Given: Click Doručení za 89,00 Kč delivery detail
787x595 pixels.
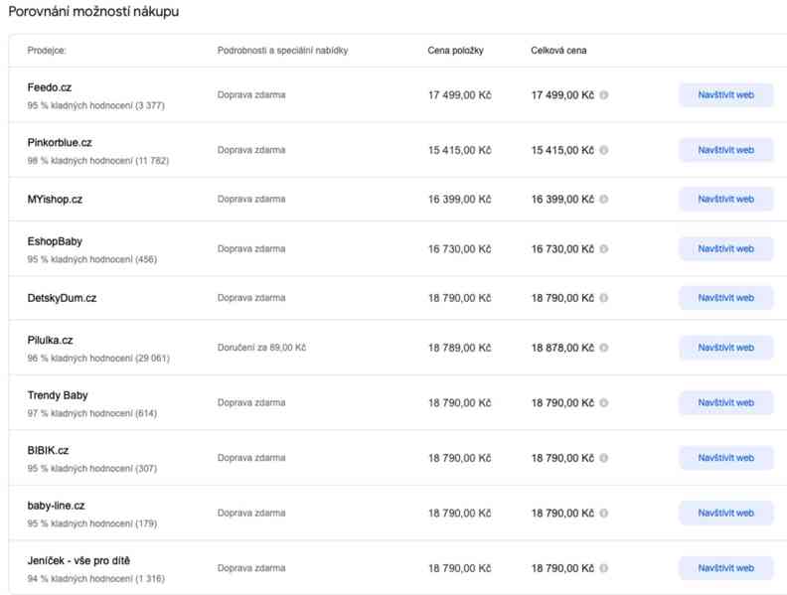Looking at the screenshot, I should coord(261,348).
